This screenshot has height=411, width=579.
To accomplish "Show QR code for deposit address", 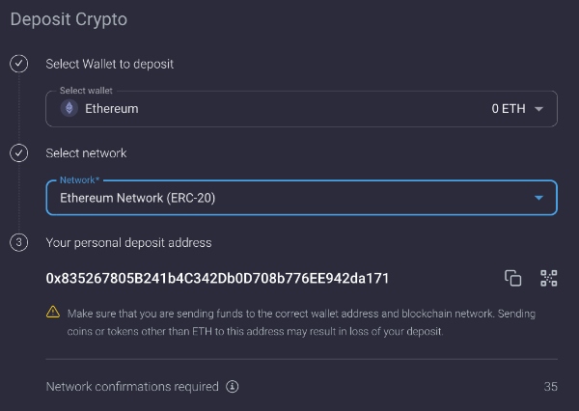I will (x=549, y=278).
